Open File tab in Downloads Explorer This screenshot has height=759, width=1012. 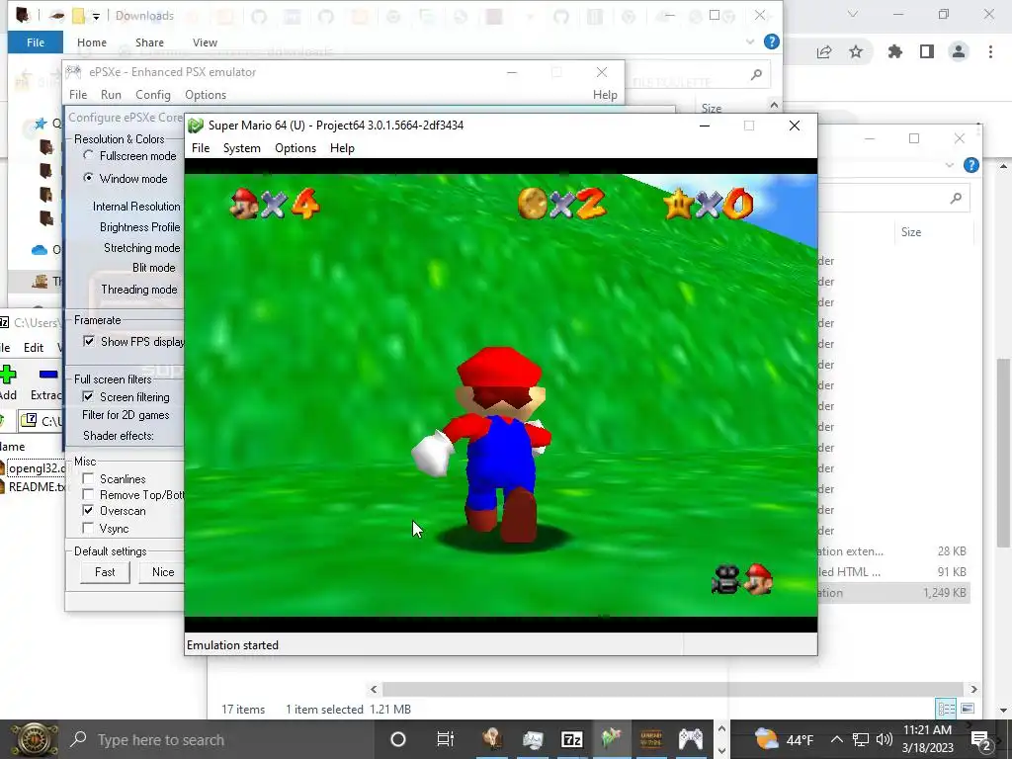[36, 42]
